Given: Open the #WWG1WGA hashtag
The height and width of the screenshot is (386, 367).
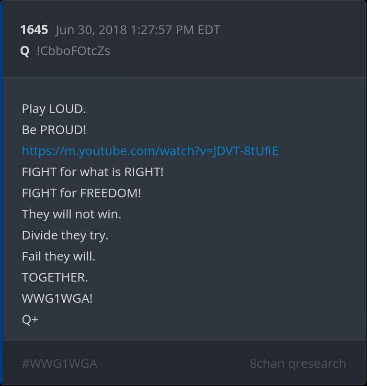Looking at the screenshot, I should pos(59,363).
